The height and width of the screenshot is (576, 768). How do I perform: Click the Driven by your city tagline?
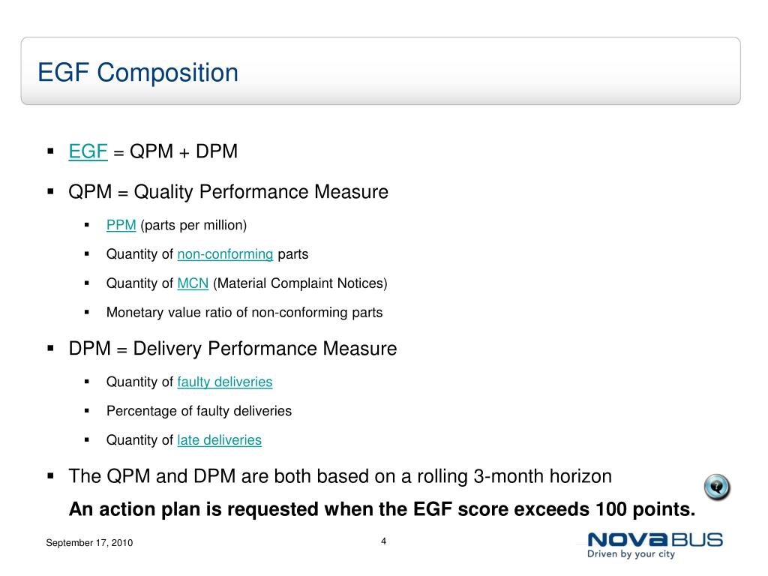coord(631,554)
